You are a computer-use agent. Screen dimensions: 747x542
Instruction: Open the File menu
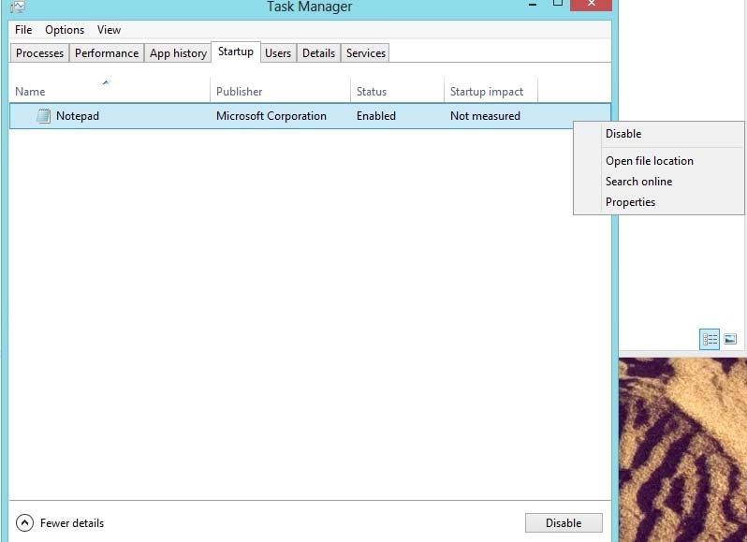pyautogui.click(x=23, y=30)
